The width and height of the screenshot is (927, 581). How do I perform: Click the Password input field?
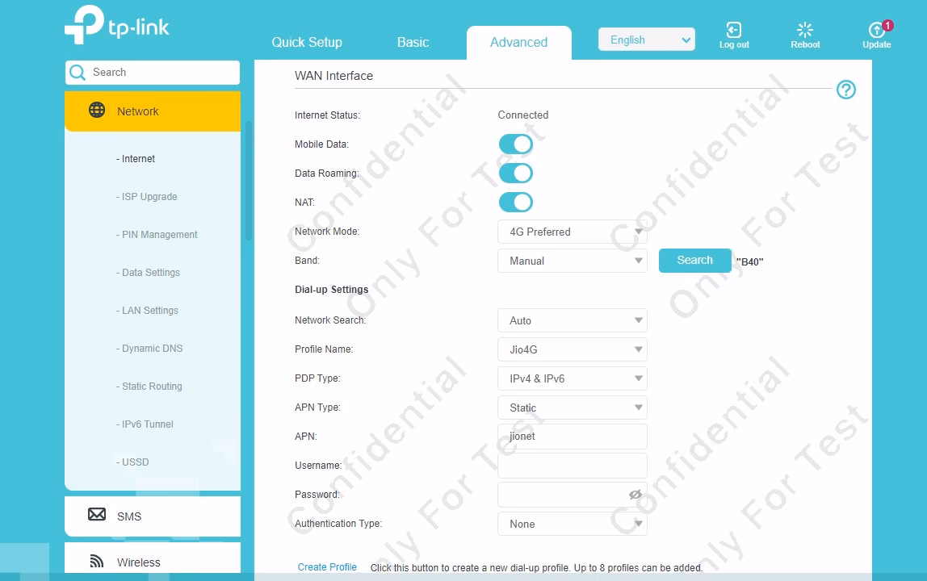pyautogui.click(x=573, y=494)
